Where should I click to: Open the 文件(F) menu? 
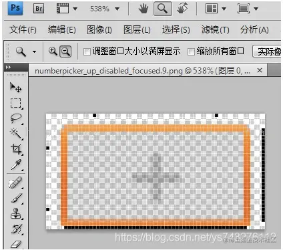[23, 29]
